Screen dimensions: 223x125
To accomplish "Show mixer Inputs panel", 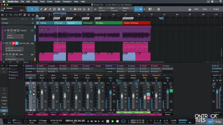I will pos(4,97).
